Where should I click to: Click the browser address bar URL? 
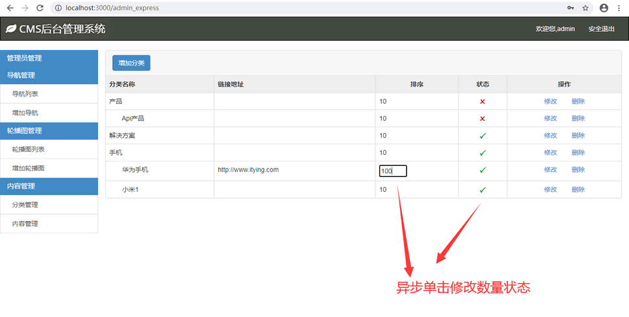pyautogui.click(x=112, y=8)
